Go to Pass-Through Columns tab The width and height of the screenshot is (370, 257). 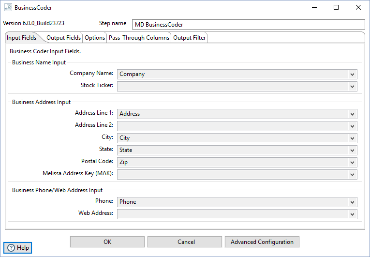[x=139, y=38]
